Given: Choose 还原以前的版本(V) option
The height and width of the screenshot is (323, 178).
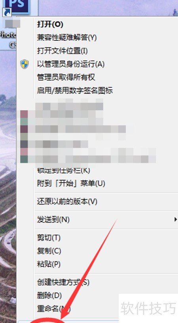Looking at the screenshot, I should click(67, 202).
